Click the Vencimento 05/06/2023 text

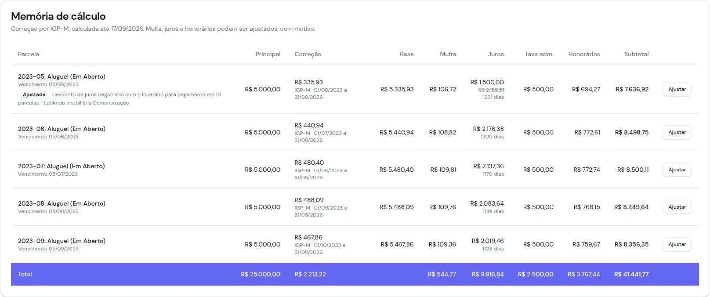tap(48, 137)
